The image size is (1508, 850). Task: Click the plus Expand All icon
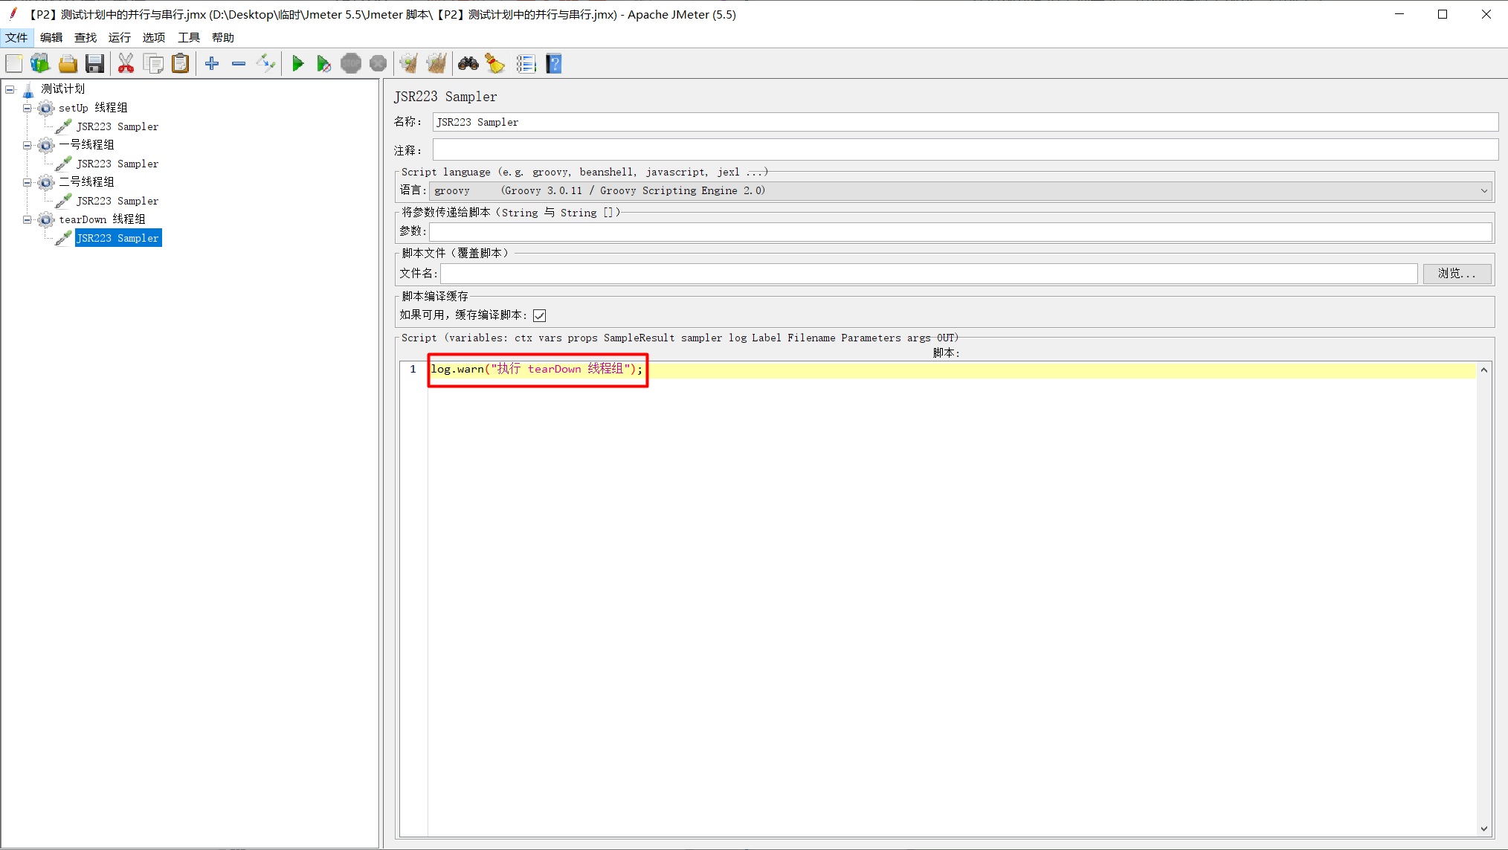click(x=212, y=64)
